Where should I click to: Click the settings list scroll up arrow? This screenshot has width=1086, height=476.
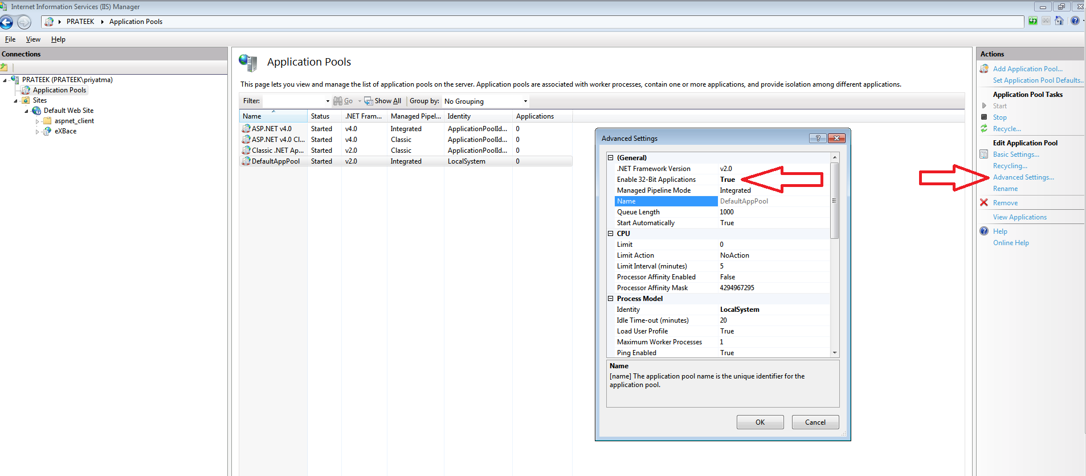tap(835, 157)
